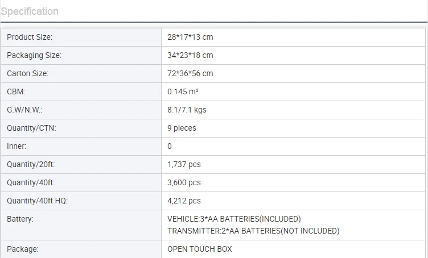Click the 72*36*56 cm carton value
The height and width of the screenshot is (258, 428).
[x=190, y=73]
